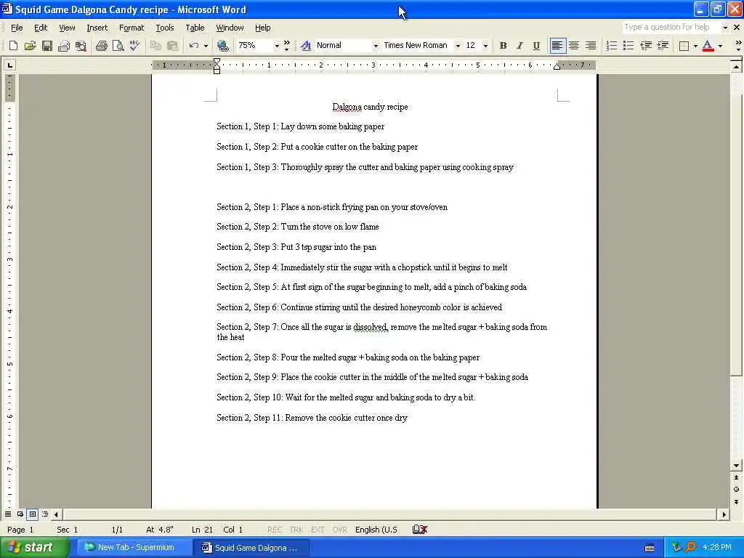This screenshot has width=744, height=558.
Task: Click Select Browse Object circle button
Action: click(x=736, y=490)
